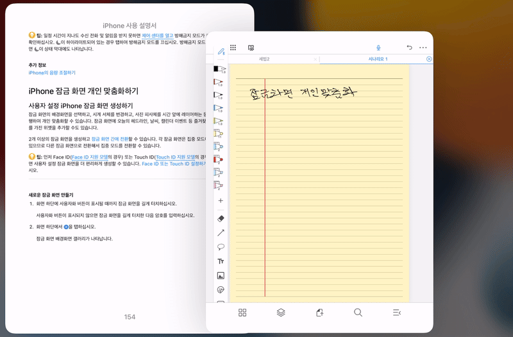513x337 pixels.
Task: Select the dark gray 1.0 pen
Action: pos(219,95)
